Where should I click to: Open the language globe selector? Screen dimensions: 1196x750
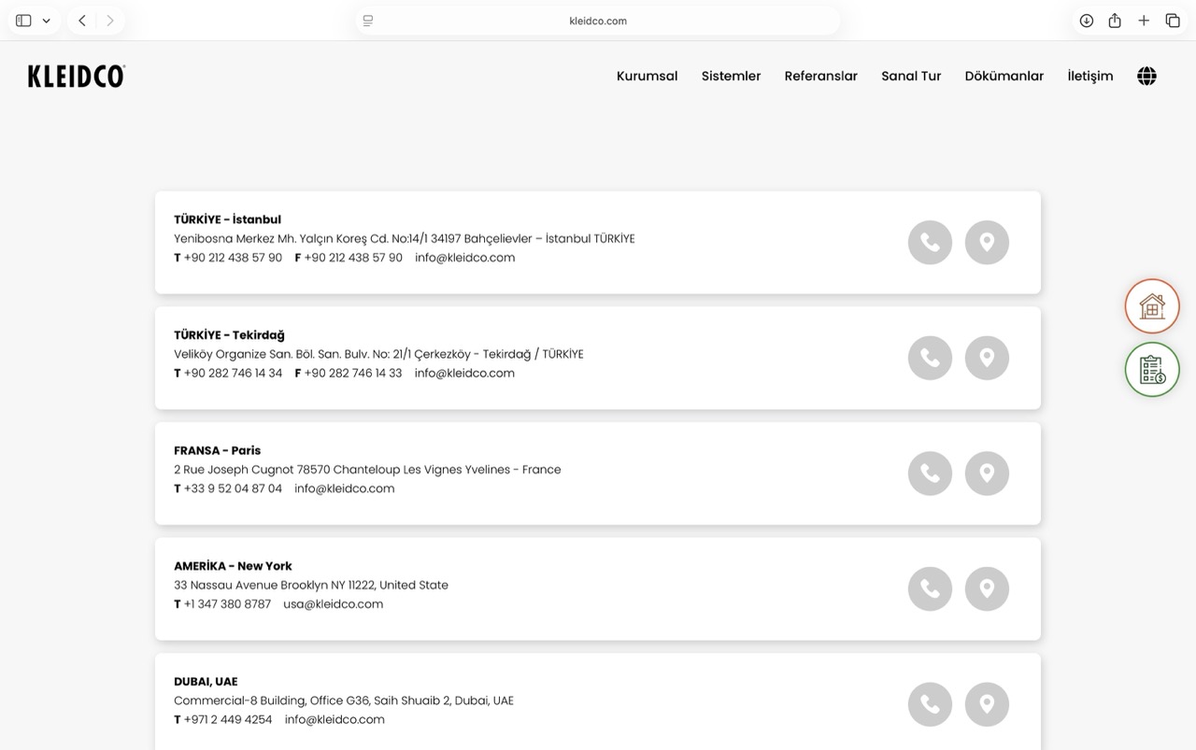[1146, 77]
